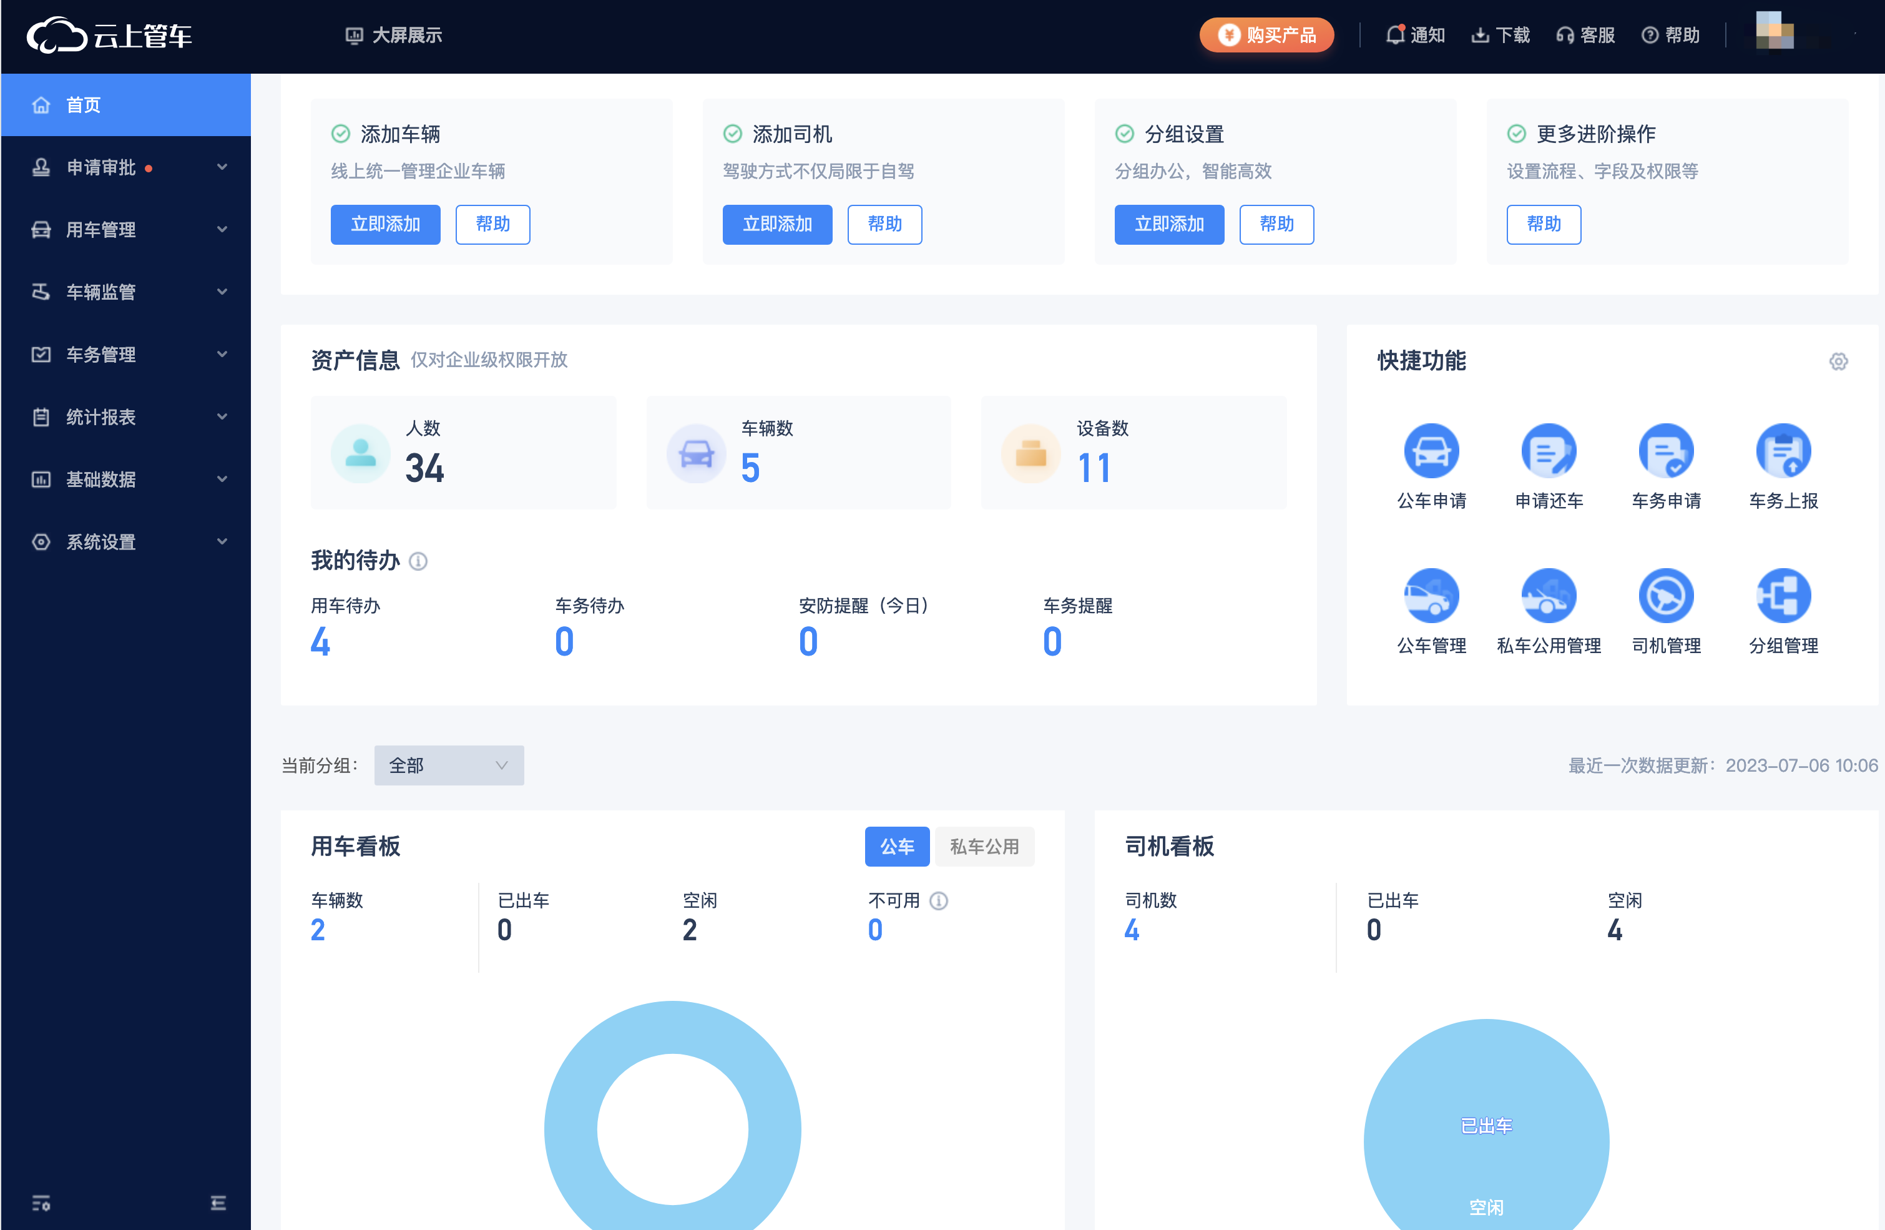The width and height of the screenshot is (1885, 1230).
Task: Open the 下载 download center
Action: coord(1500,35)
